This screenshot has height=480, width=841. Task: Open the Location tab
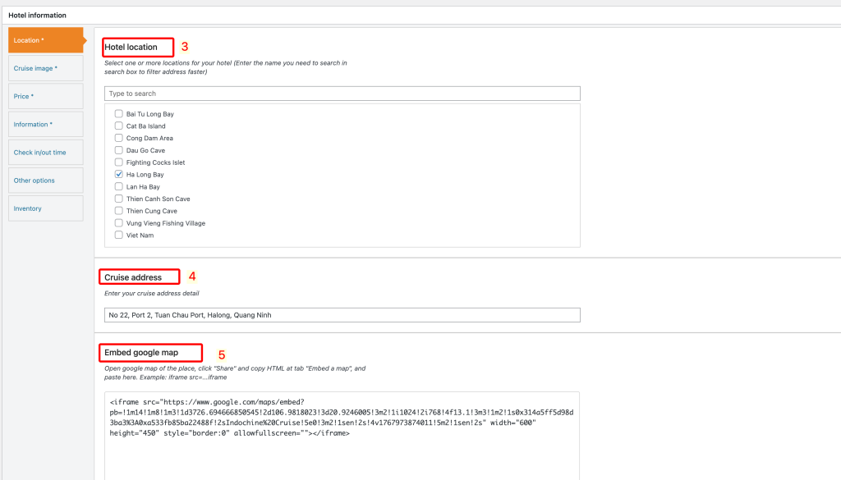pos(45,40)
